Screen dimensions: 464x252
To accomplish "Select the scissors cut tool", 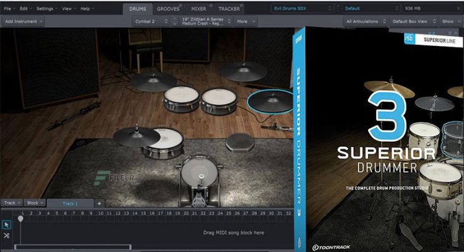I will click(7, 235).
